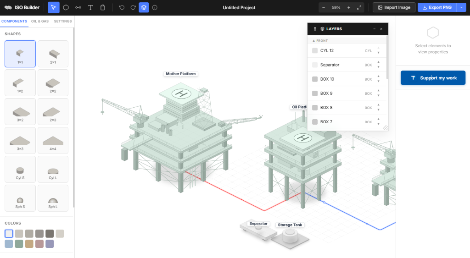
Task: Click the Separator layer color box
Action: [x=315, y=65]
